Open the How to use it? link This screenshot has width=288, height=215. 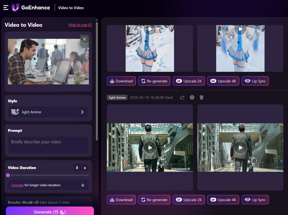click(x=80, y=25)
